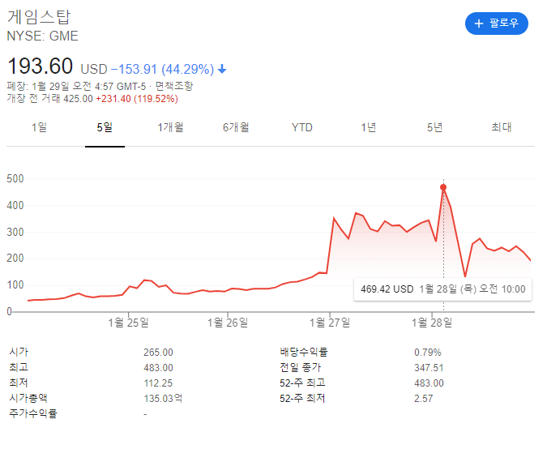Click the 1월 27일 axis label

coord(330,323)
